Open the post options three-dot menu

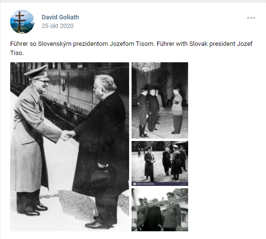(251, 18)
